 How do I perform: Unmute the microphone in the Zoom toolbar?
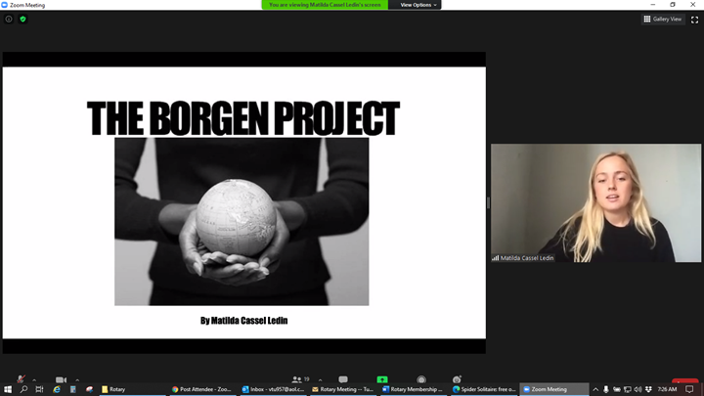(22, 379)
